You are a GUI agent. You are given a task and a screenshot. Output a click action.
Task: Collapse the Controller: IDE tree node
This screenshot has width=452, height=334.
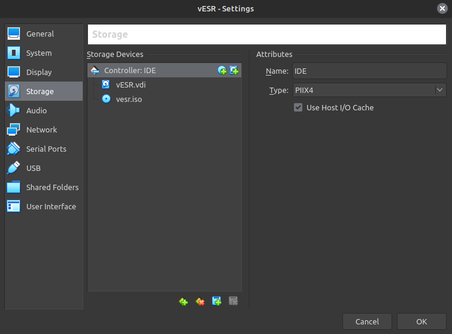(95, 71)
